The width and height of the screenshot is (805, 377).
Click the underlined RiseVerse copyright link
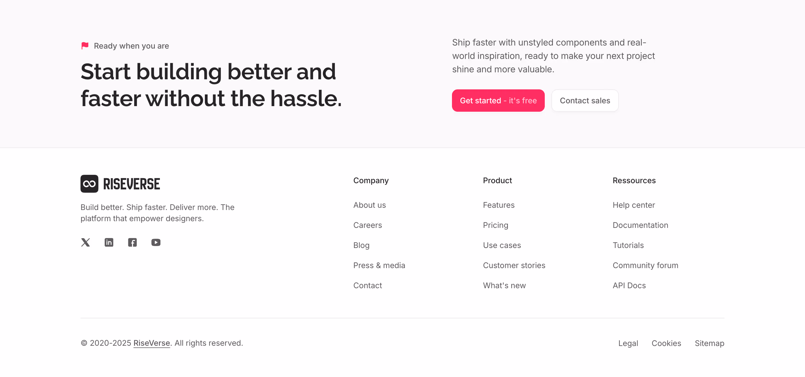pos(151,343)
